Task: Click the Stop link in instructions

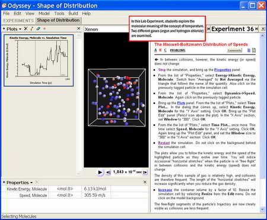Action: click(x=162, y=70)
